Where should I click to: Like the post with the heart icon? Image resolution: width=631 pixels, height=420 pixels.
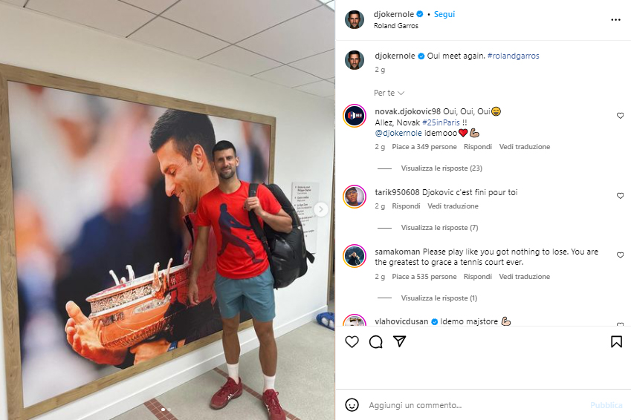coord(352,341)
